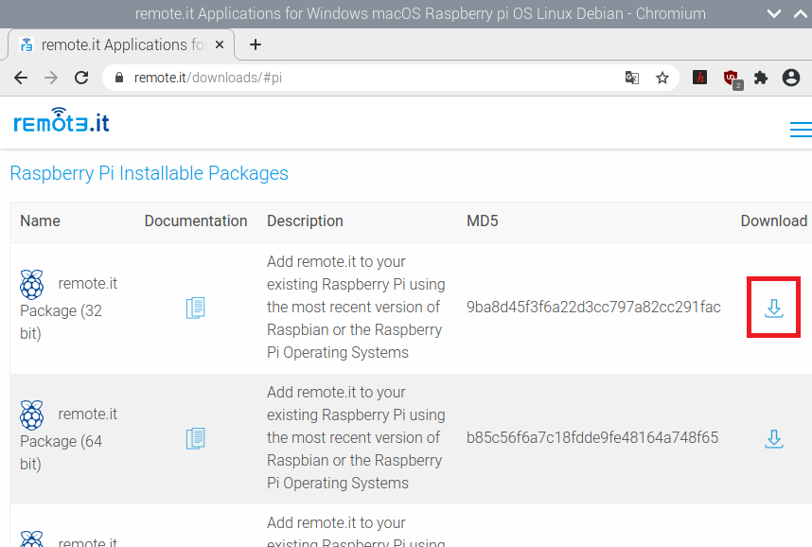Viewport: 812px width, 547px height.
Task: Open the translate page icon
Action: 632,79
